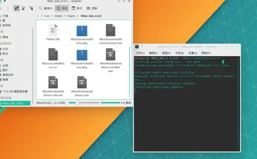Expand the chevron before 'media' in breadcrumb

(52, 16)
